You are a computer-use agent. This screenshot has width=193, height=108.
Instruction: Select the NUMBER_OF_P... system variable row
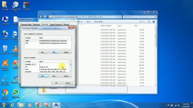(47, 64)
